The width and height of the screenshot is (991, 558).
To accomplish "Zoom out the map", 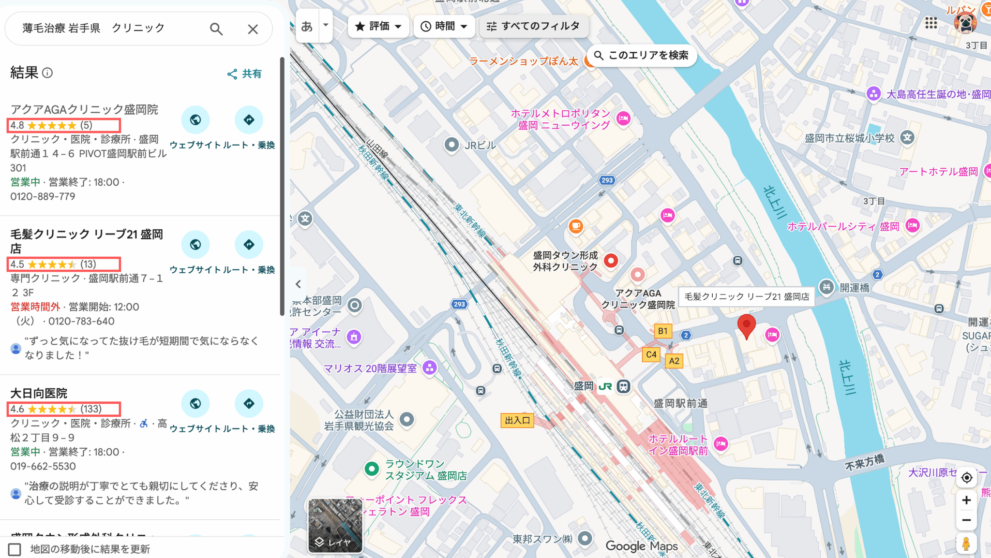I will [966, 520].
